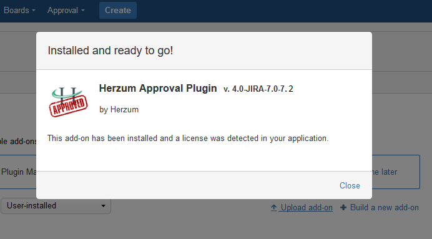Image resolution: width=432 pixels, height=239 pixels.
Task: Click the Boards menu caret arrow
Action: coord(34,11)
